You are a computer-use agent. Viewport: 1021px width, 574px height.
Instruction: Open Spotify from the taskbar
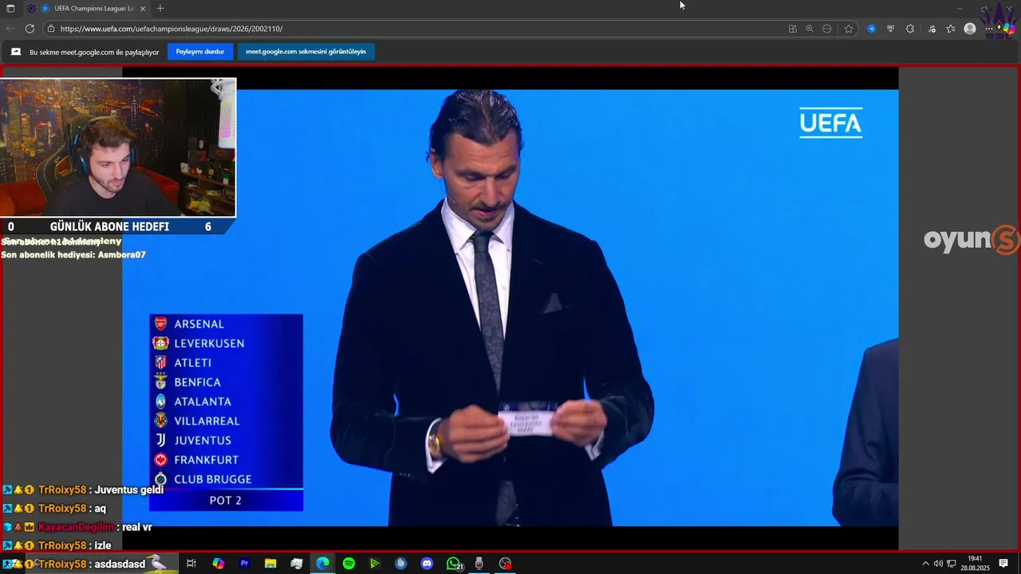pyautogui.click(x=349, y=564)
